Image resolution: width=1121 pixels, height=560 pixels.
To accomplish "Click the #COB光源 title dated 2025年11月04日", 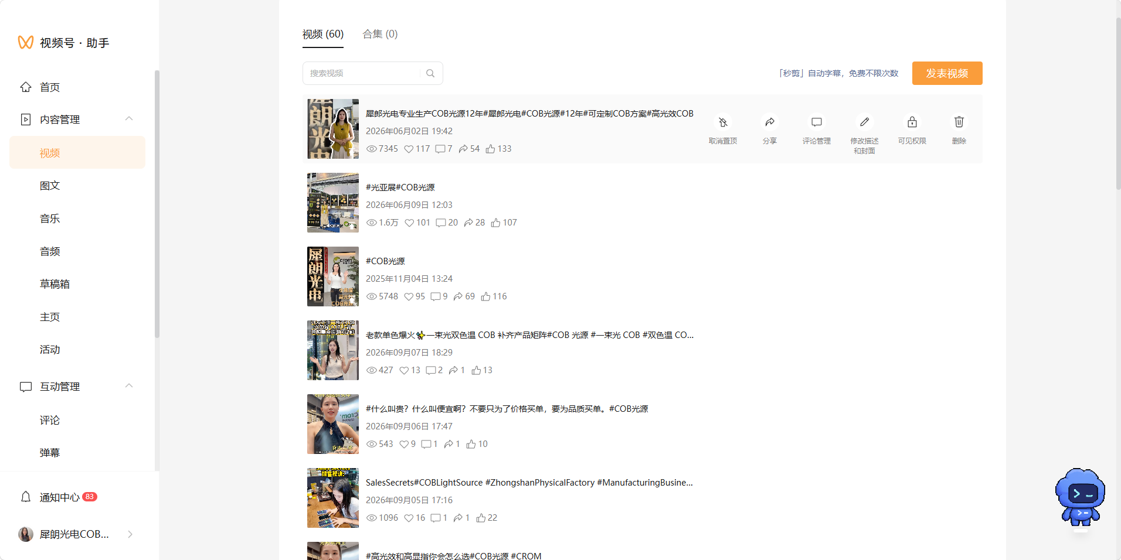I will (x=385, y=261).
